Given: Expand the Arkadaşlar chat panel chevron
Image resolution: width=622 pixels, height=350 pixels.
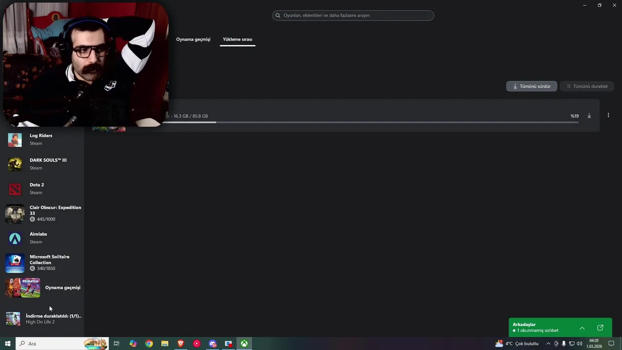Looking at the screenshot, I should coord(582,328).
